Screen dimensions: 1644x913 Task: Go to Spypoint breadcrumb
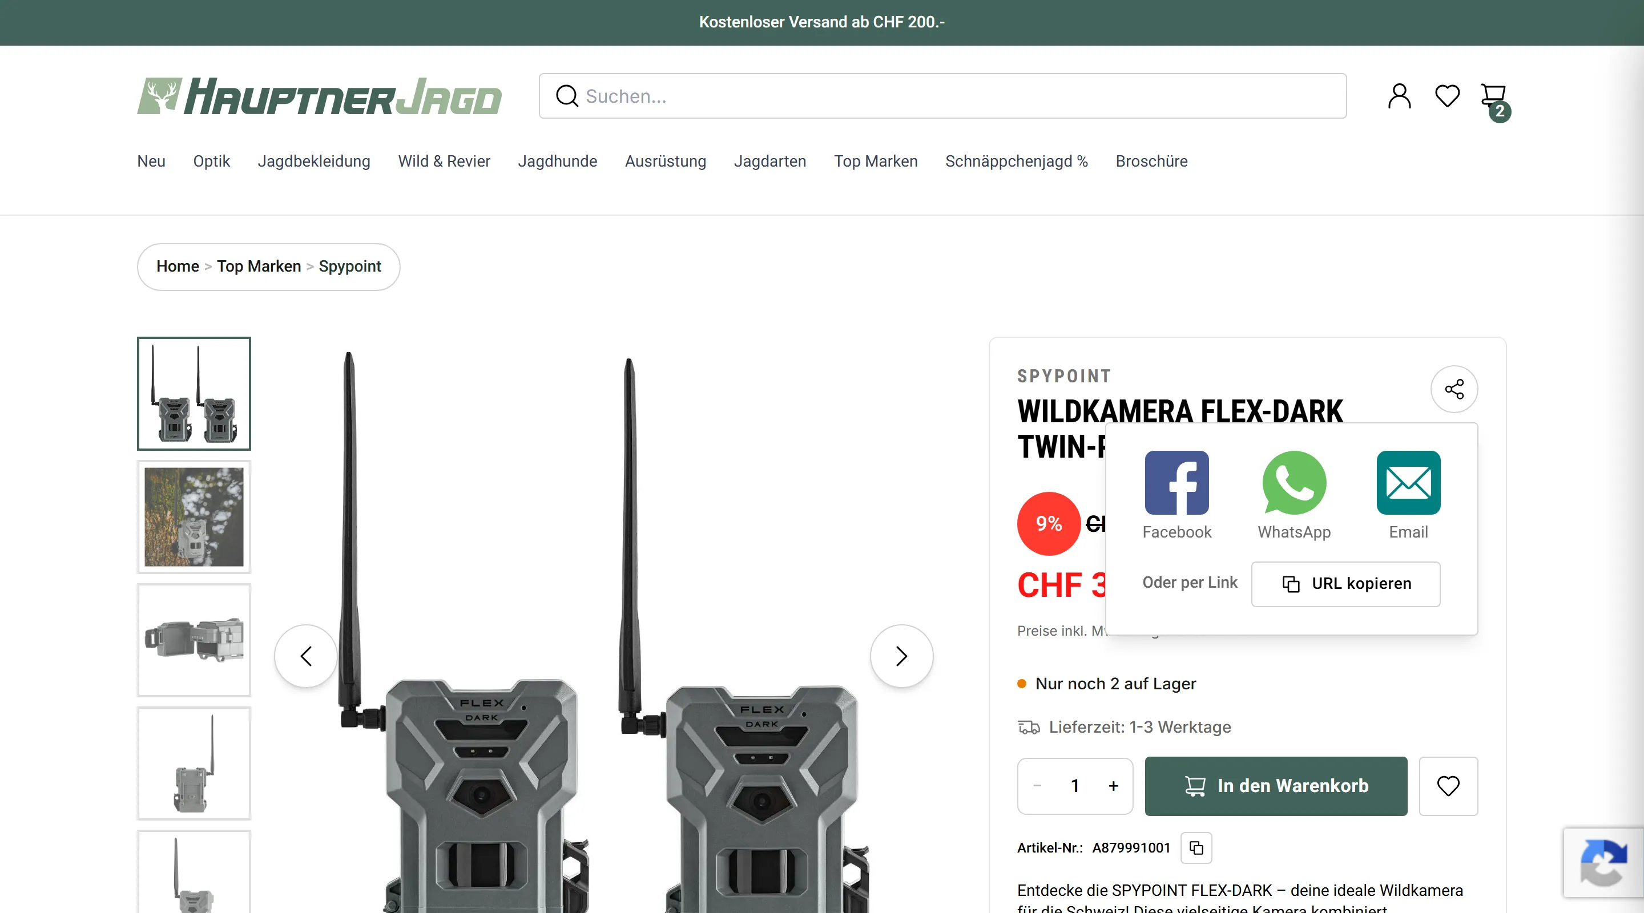350,266
